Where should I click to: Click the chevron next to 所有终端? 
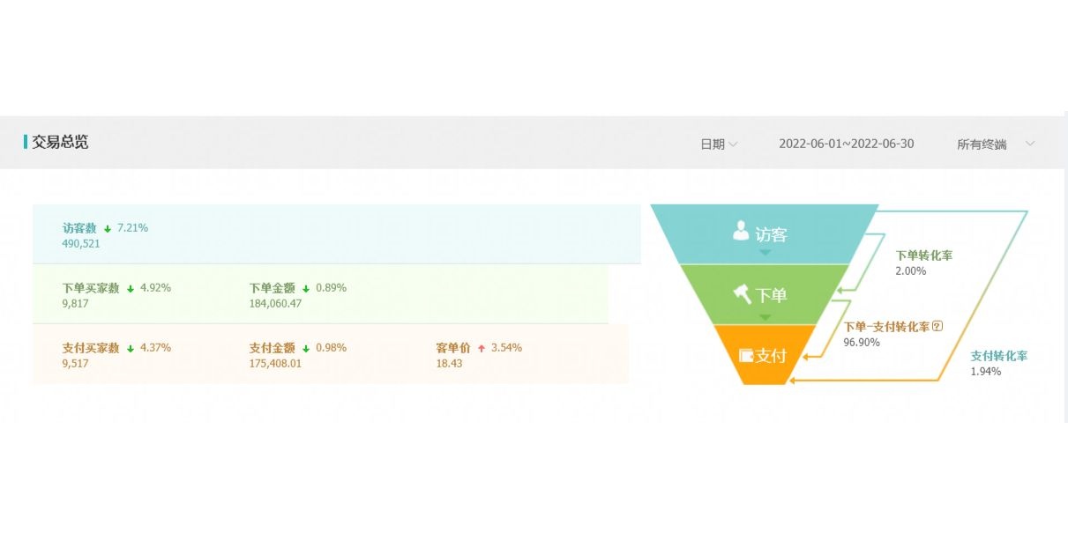[1029, 144]
